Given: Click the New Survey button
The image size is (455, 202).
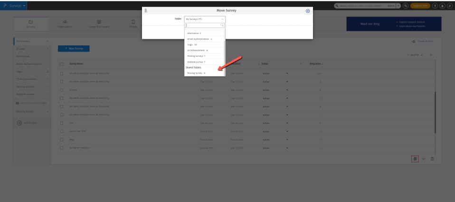Looking at the screenshot, I should [x=74, y=49].
